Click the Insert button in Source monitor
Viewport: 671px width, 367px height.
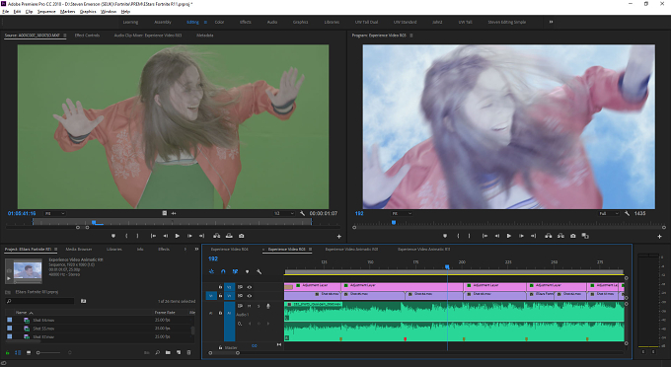217,236
